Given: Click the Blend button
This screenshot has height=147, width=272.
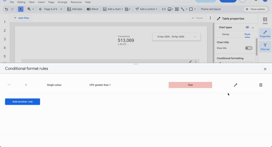Looking at the screenshot, I should click(x=92, y=9).
